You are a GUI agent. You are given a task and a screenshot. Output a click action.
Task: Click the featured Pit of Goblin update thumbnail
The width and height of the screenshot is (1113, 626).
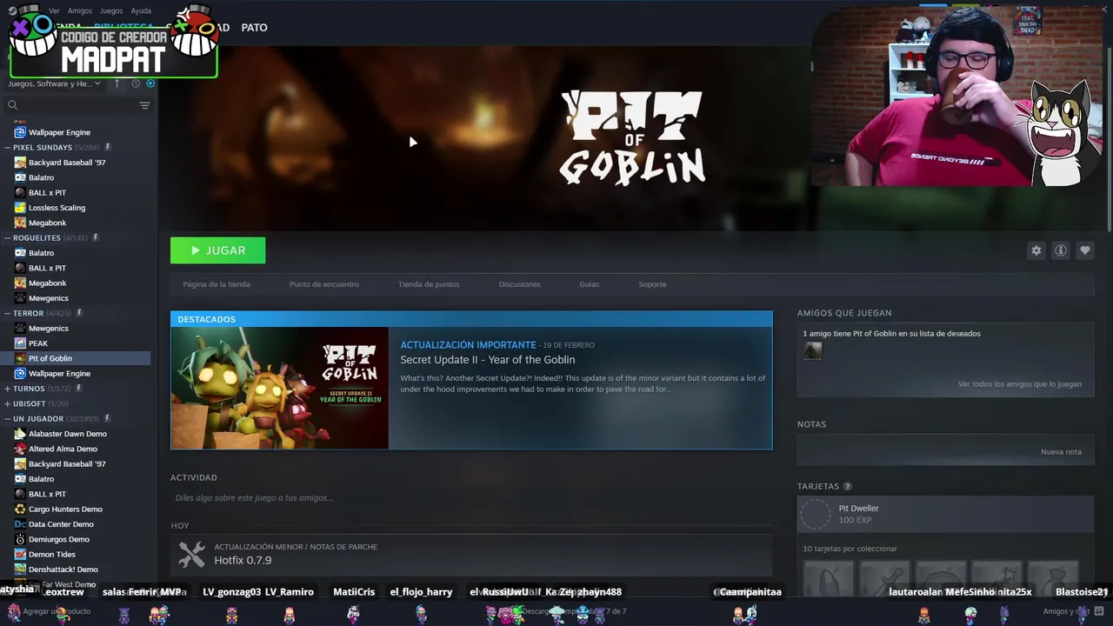(x=280, y=388)
